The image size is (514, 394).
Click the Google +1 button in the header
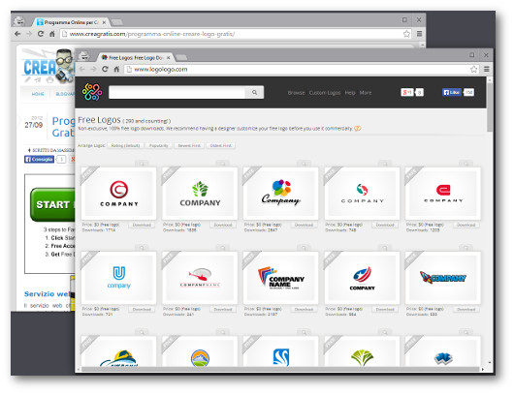(407, 93)
